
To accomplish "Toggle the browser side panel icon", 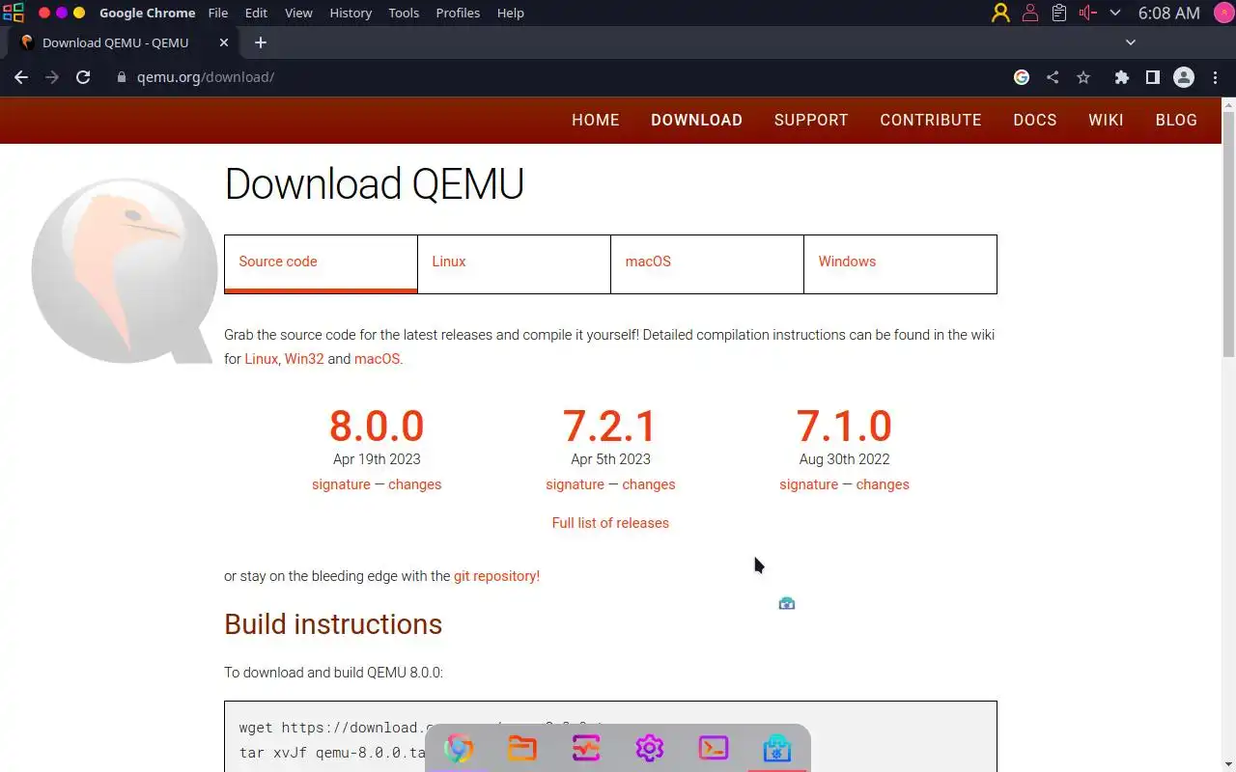I will click(1152, 77).
